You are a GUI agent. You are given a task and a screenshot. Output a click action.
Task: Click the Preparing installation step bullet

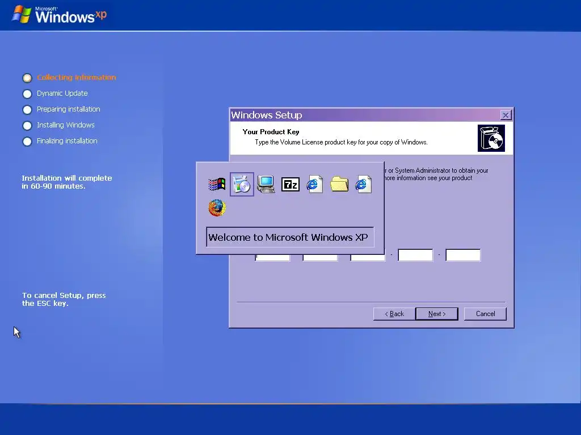[x=27, y=110]
